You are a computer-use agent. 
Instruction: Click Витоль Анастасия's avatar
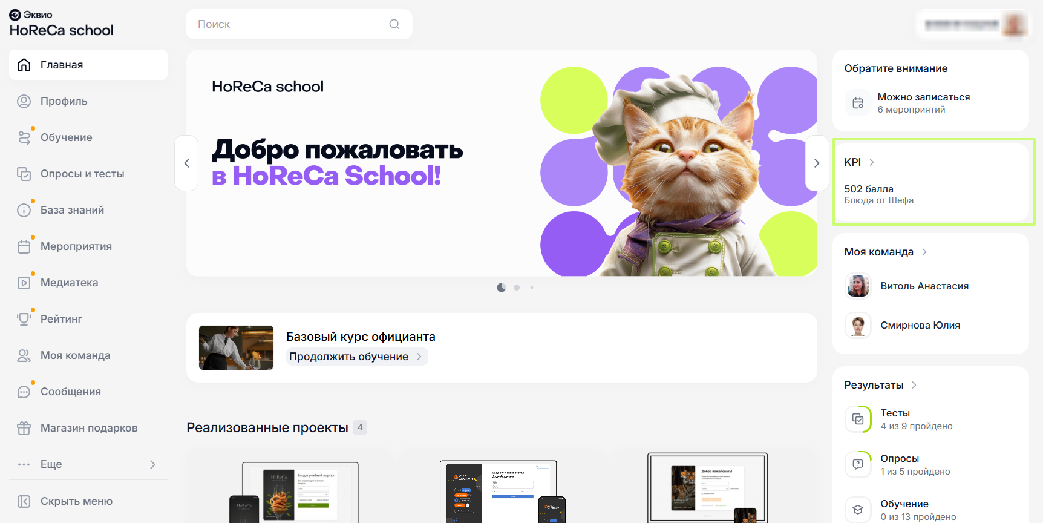(858, 286)
